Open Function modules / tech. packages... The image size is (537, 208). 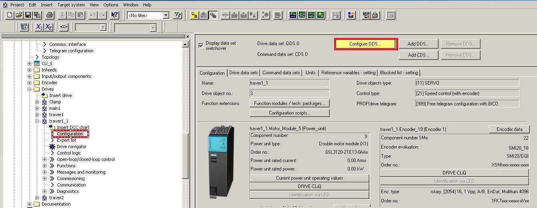[289, 103]
